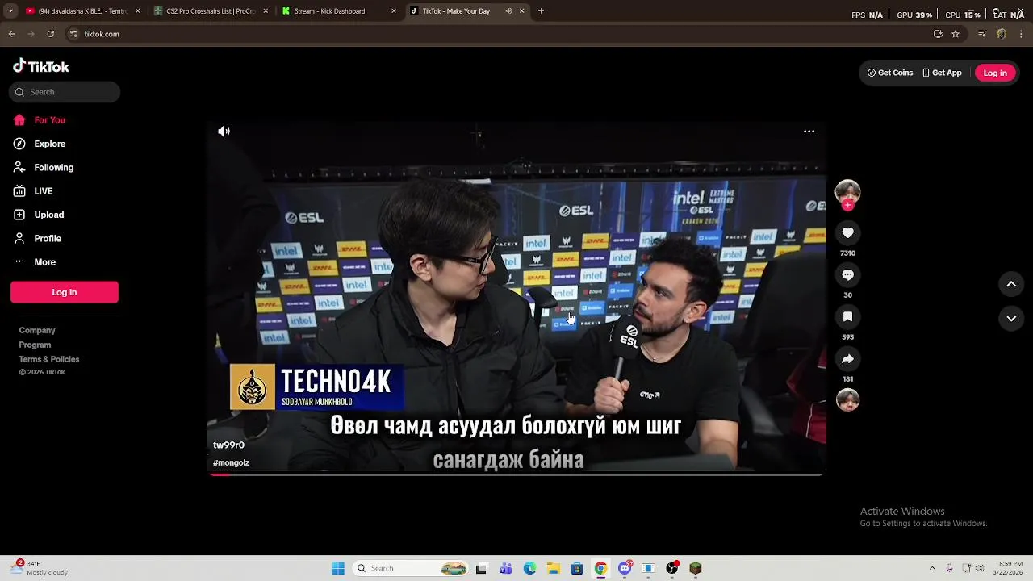Click the sidebar Log in button
Viewport: 1033px width, 581px height.
point(65,292)
